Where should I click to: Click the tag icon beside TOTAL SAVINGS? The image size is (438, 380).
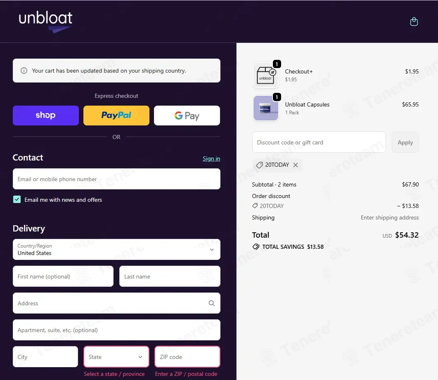click(256, 247)
